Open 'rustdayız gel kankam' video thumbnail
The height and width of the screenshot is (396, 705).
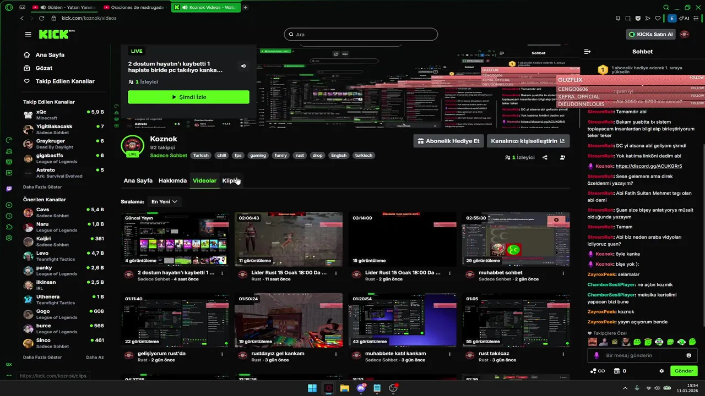289,320
